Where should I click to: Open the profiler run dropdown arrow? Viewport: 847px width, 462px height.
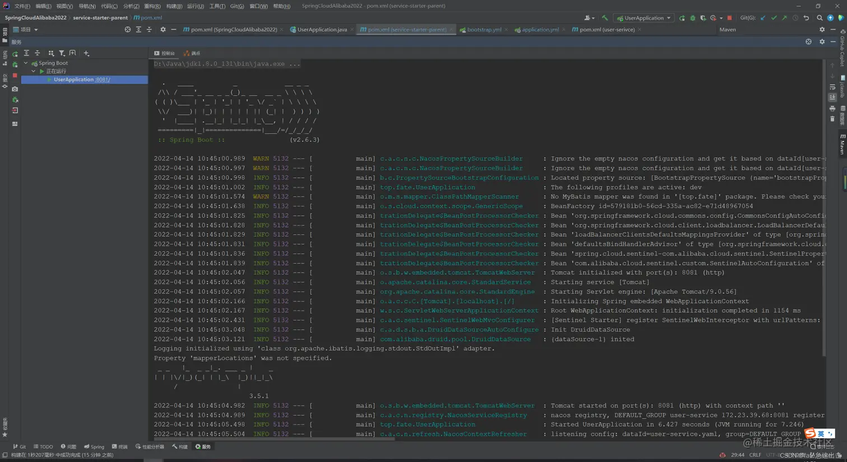click(721, 18)
